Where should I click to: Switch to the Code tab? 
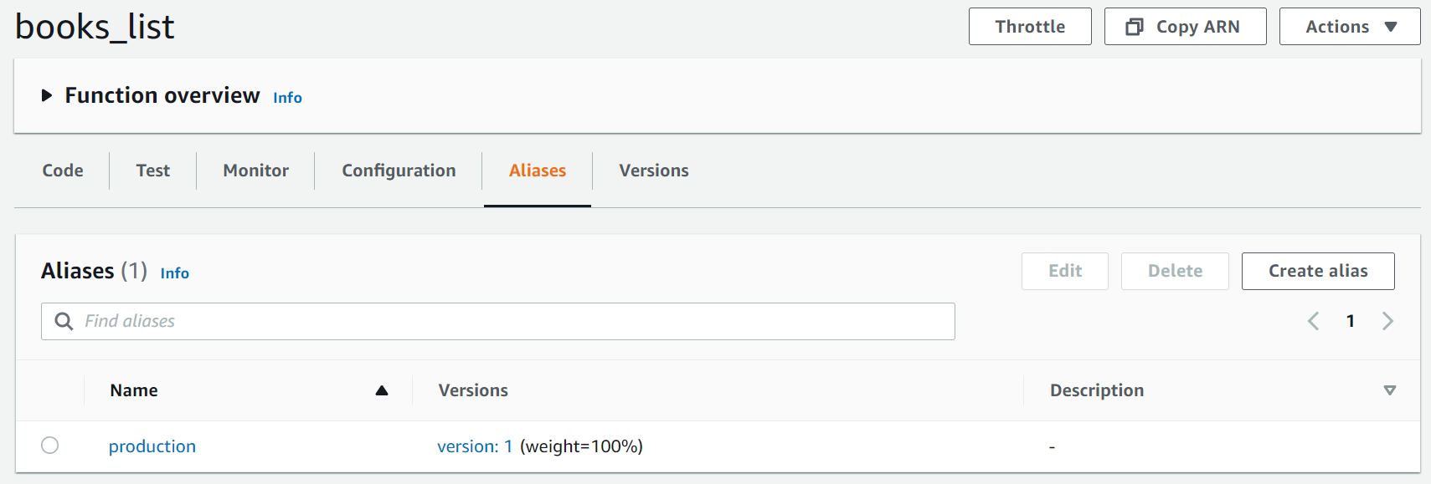tap(62, 171)
